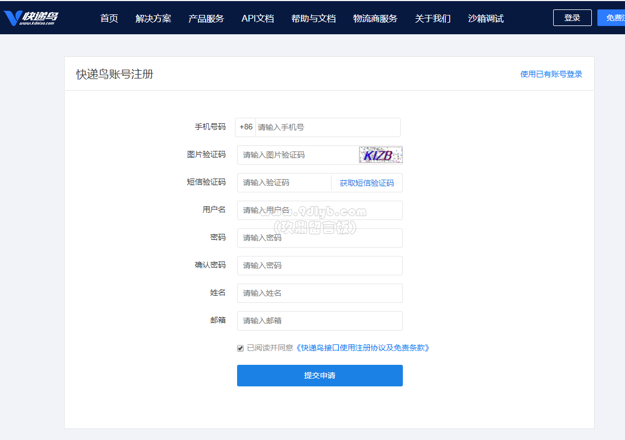625x440 pixels.
Task: Focus the 确认密码 input field
Action: pos(319,265)
